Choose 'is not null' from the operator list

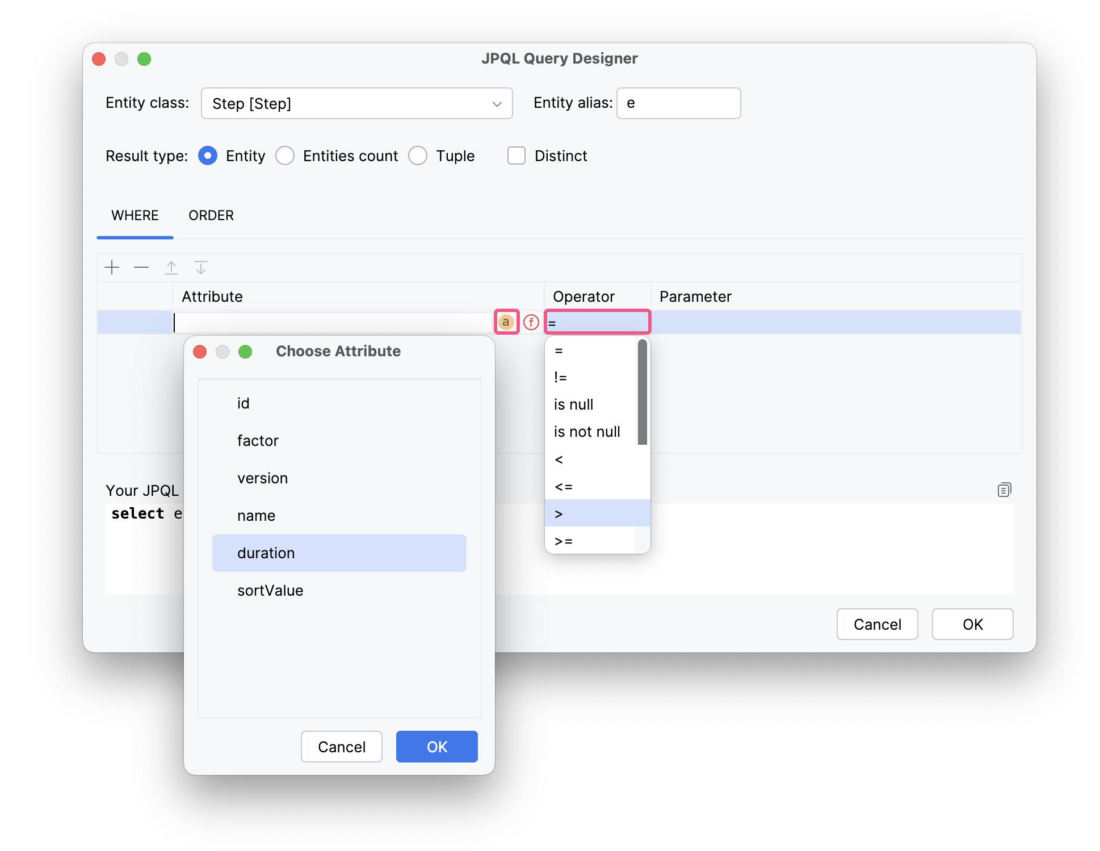(x=586, y=431)
